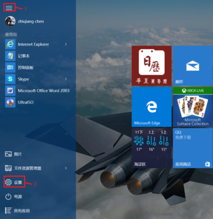Expand File Explorer (文件资源管理器) arrow
213x219 pixels.
point(66,168)
